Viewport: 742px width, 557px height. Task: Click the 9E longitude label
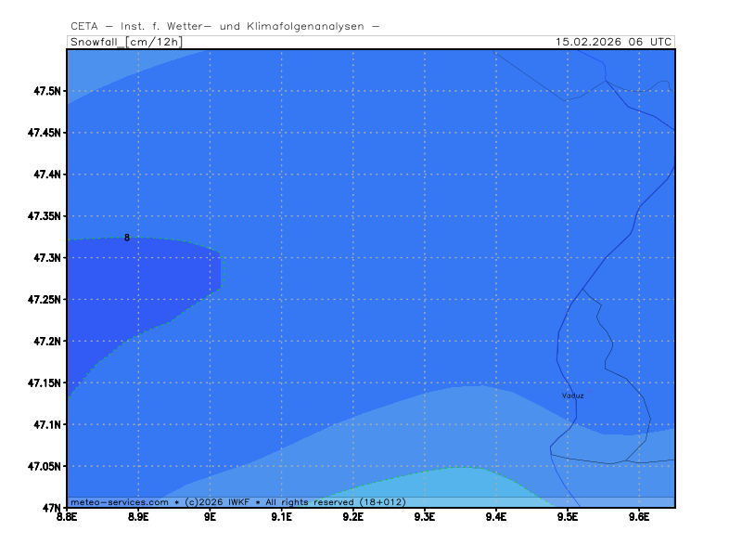click(x=210, y=517)
